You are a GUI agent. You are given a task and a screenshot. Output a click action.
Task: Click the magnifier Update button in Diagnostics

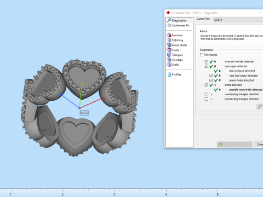(x=259, y=107)
